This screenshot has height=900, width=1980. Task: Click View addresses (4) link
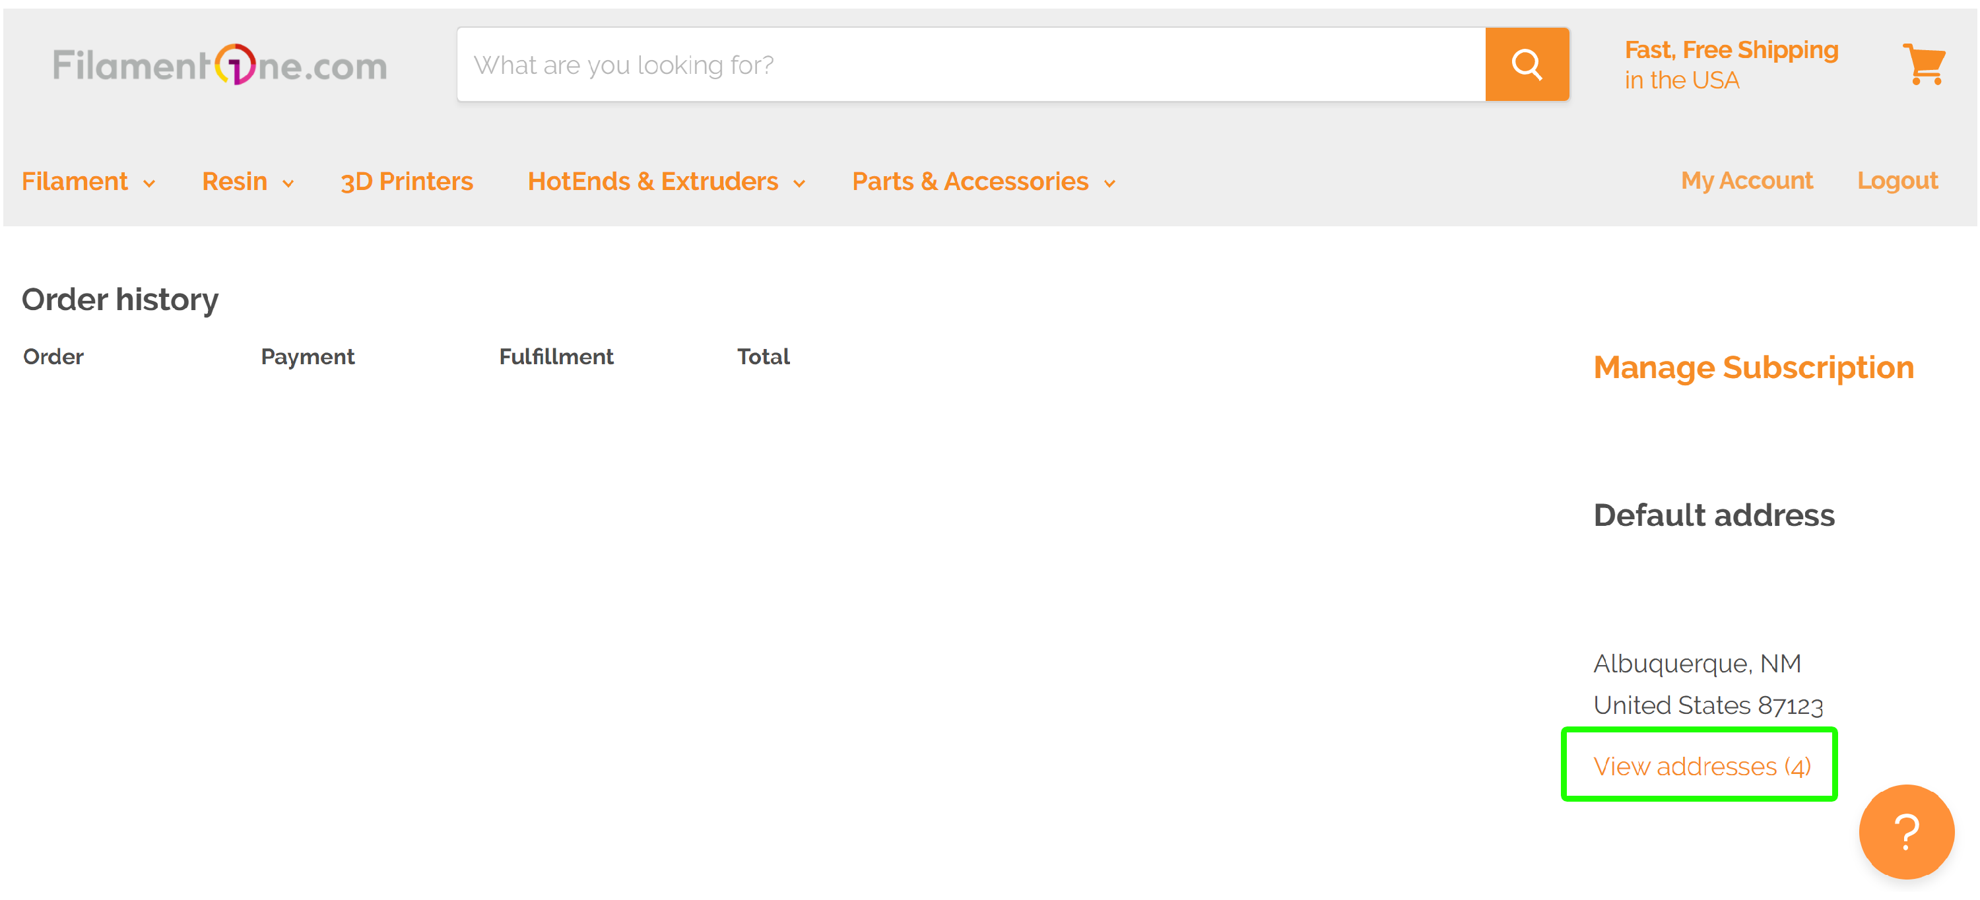1701,766
